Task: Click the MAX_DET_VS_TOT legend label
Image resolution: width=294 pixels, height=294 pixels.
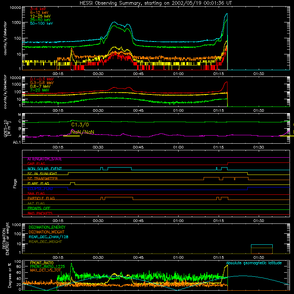Action: click(x=46, y=270)
